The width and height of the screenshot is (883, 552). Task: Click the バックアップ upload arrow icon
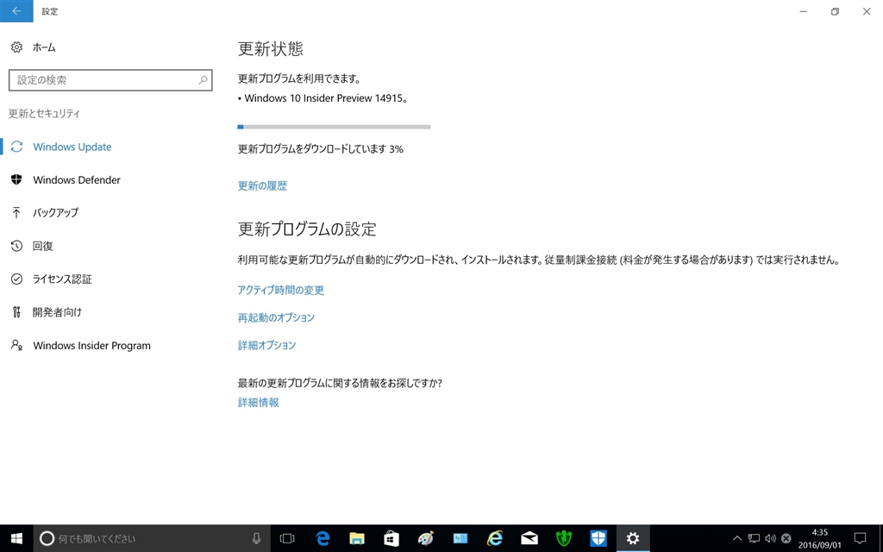point(17,212)
